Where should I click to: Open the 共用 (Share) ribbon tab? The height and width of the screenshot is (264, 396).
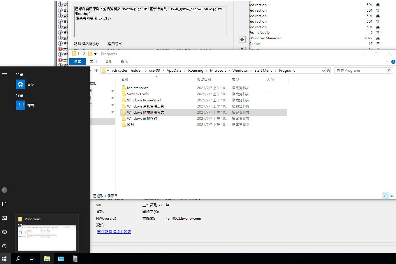(109, 61)
